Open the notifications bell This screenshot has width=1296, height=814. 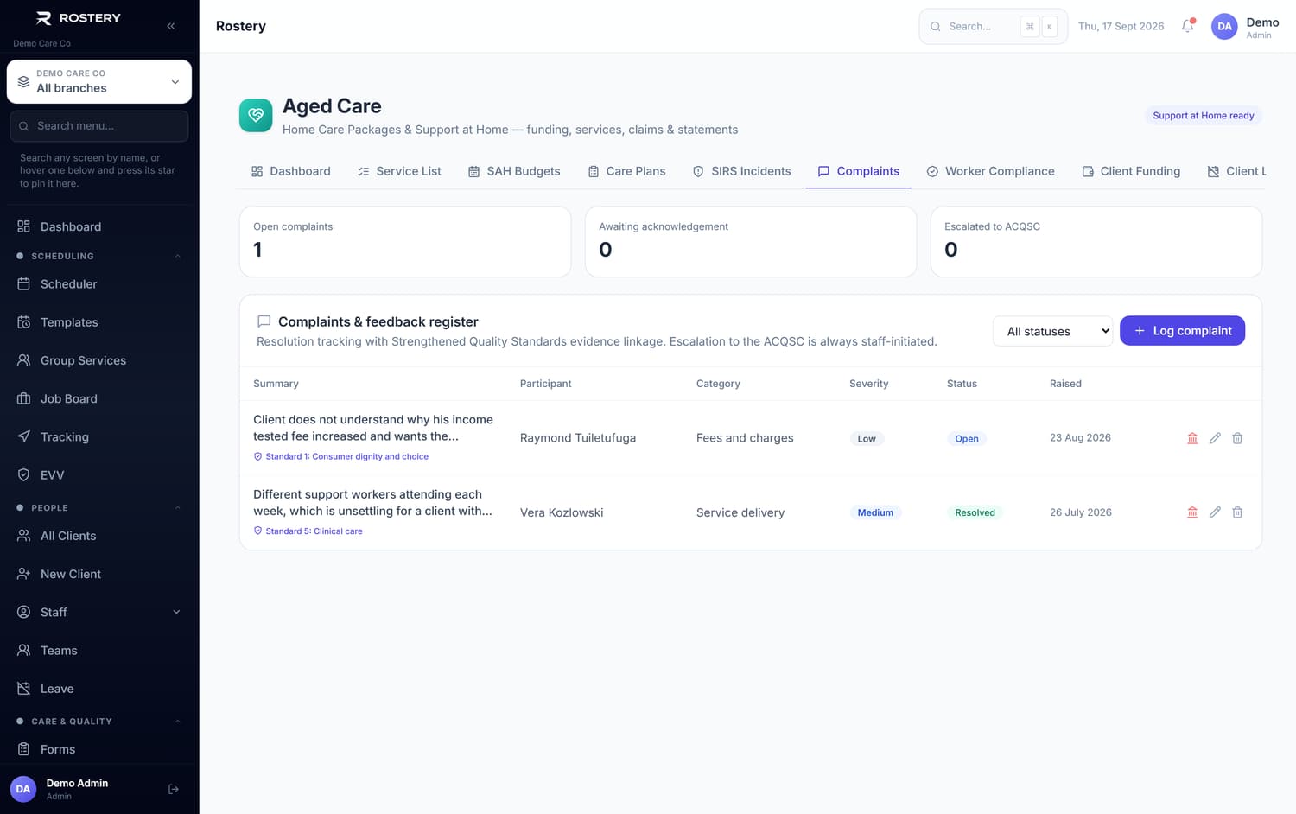(x=1188, y=26)
